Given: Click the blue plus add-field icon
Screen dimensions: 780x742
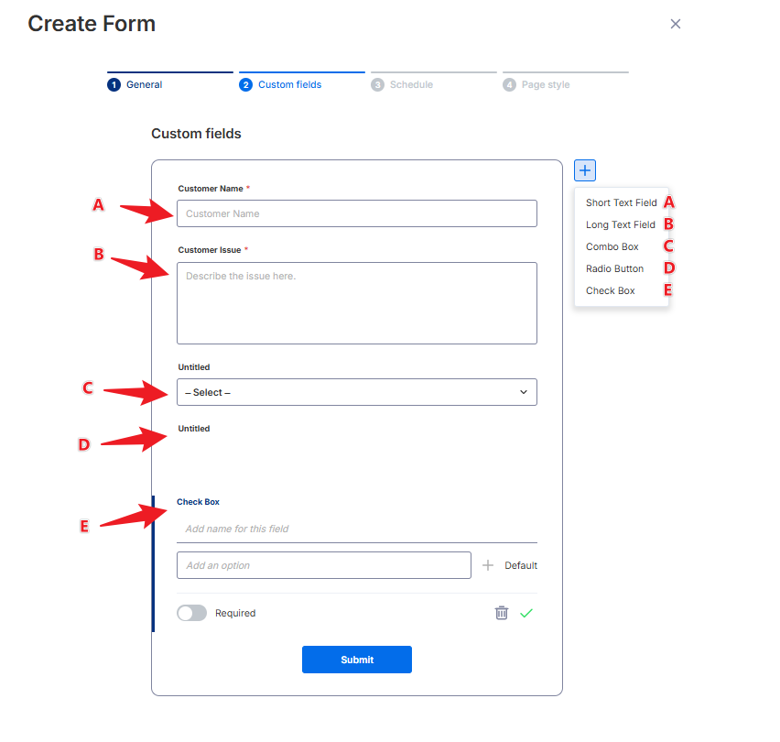Looking at the screenshot, I should (x=584, y=170).
